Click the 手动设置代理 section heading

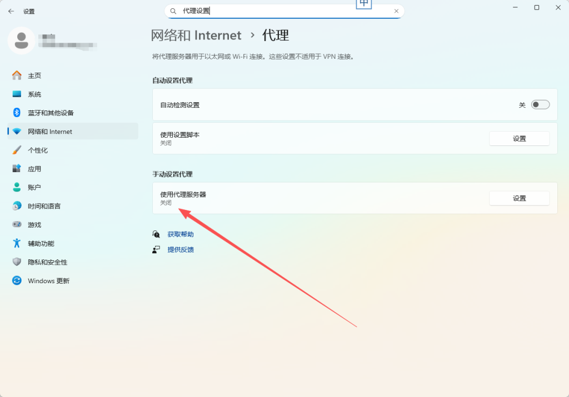click(x=172, y=174)
